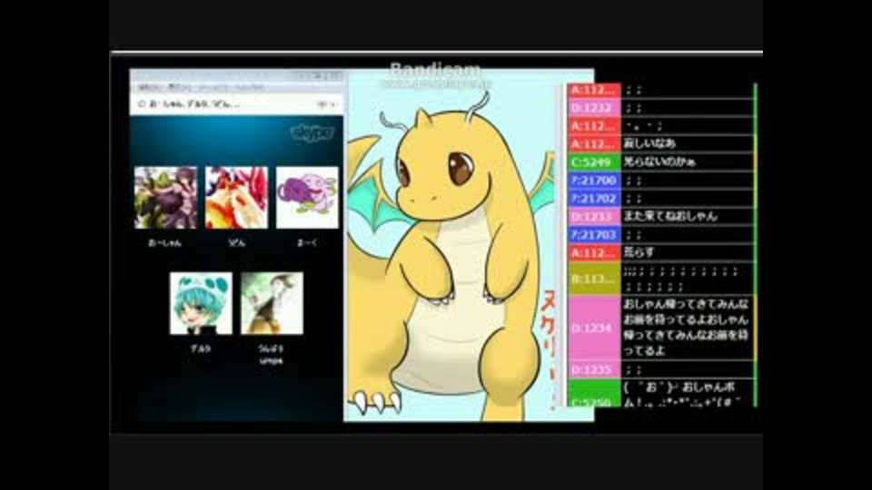Select the comment 寂しいなあ

[x=649, y=144]
